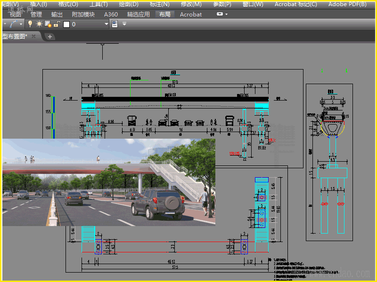Expand the draw tool flyout arrow
Image resolution: width=377 pixels, height=282 pixels.
click(21, 24)
